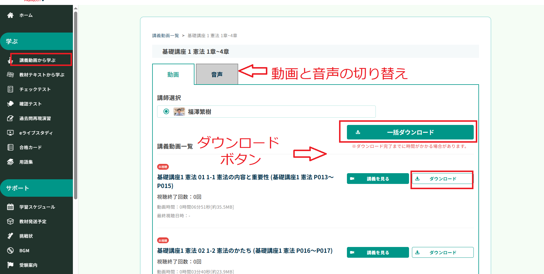This screenshot has width=544, height=274.
Task: Open lecture title 憲法 02 1-2 憲法のかたち
Action: point(245,251)
